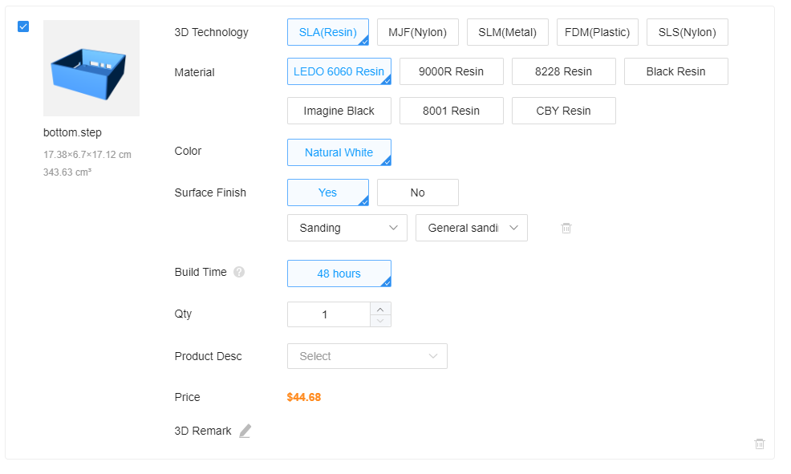Click the quantity input field
The width and height of the screenshot is (791, 474).
pyautogui.click(x=329, y=314)
